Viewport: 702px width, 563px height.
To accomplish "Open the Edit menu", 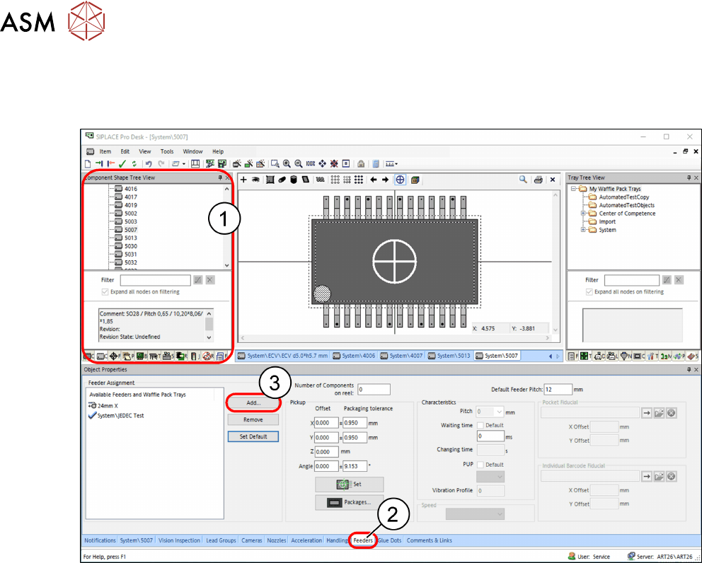I will pyautogui.click(x=125, y=151).
